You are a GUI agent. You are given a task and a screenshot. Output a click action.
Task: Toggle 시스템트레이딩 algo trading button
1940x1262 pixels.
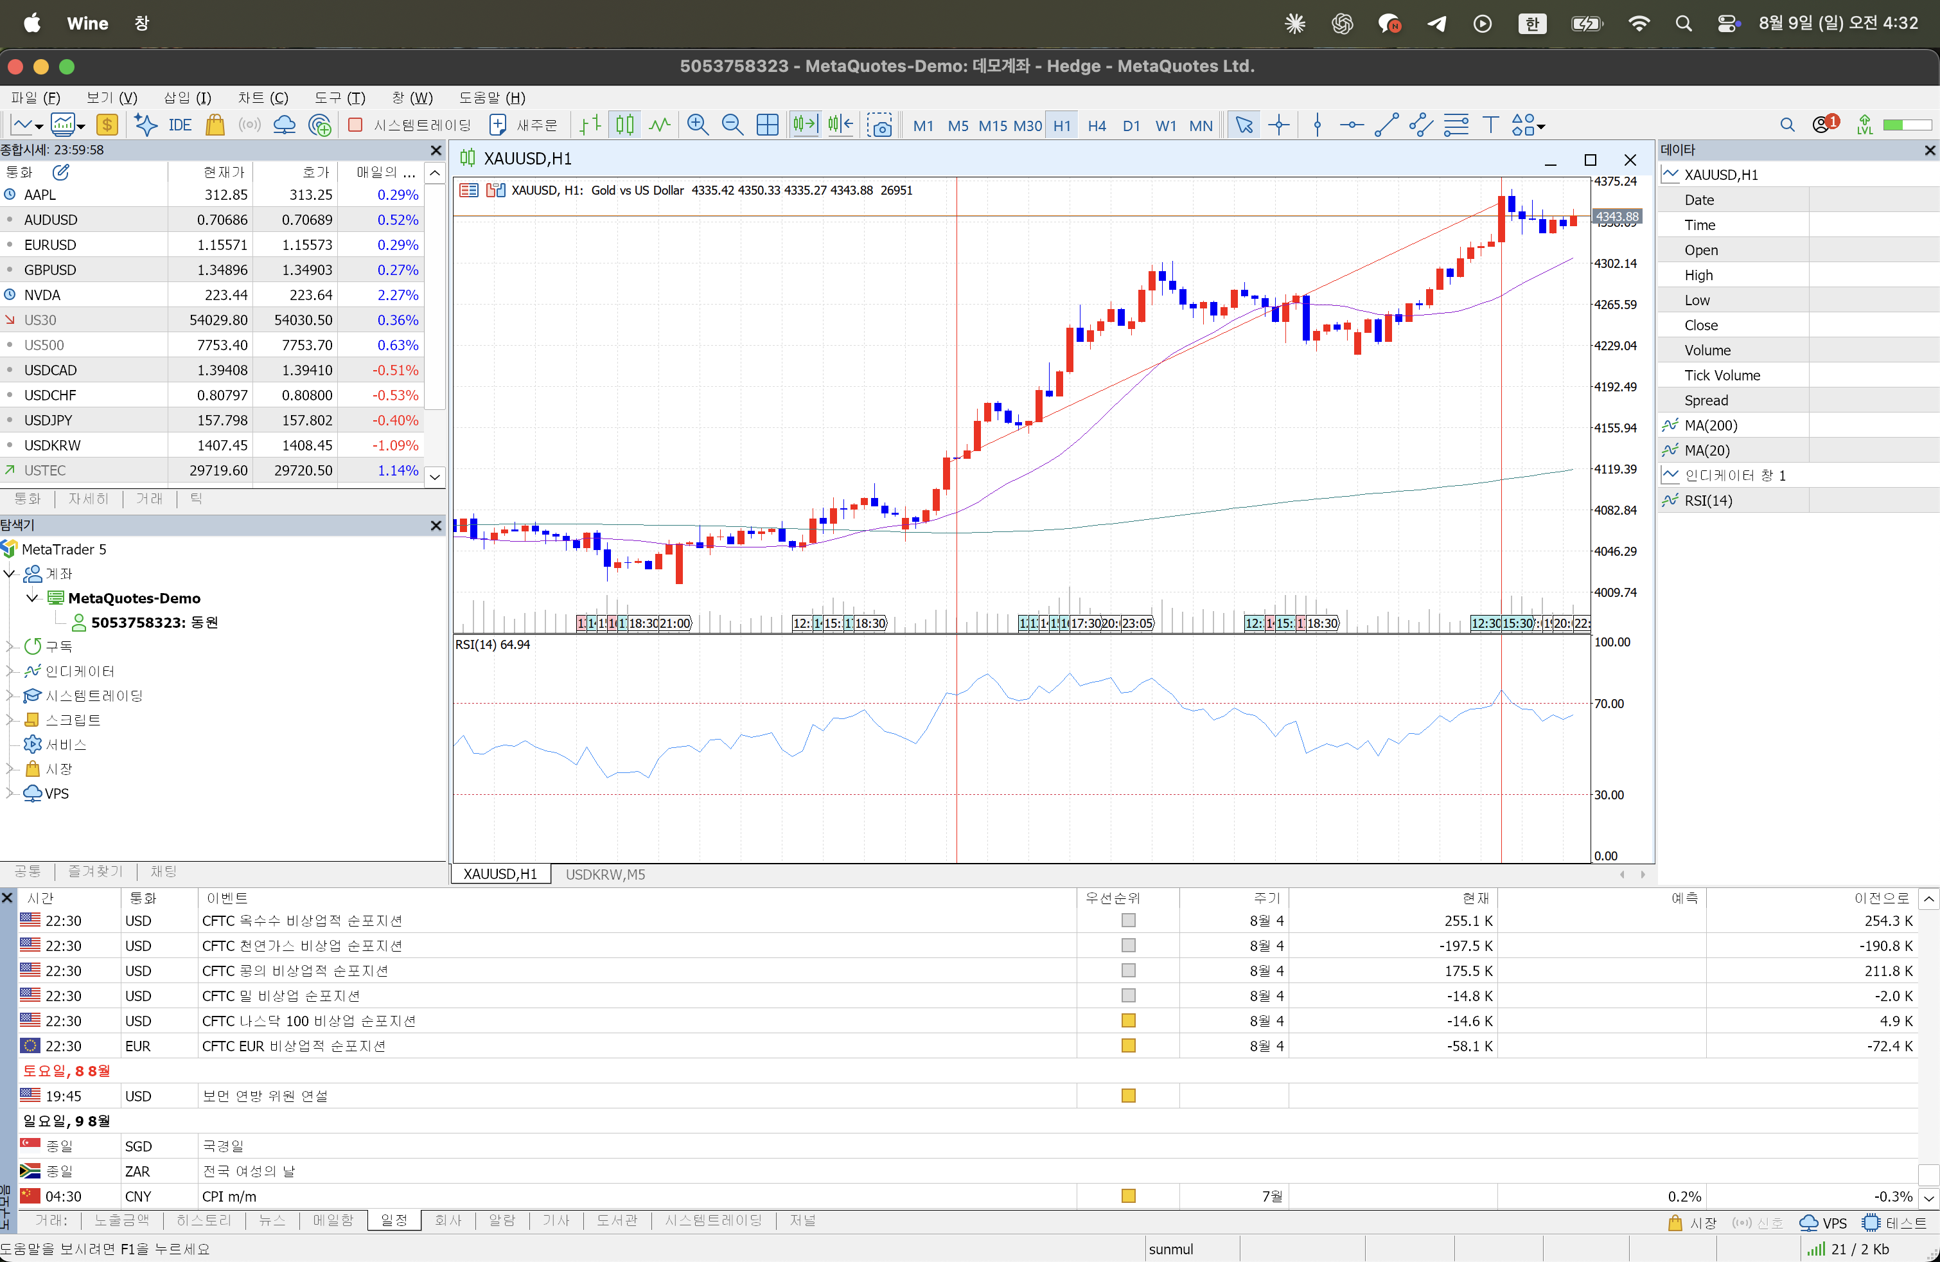tap(409, 125)
